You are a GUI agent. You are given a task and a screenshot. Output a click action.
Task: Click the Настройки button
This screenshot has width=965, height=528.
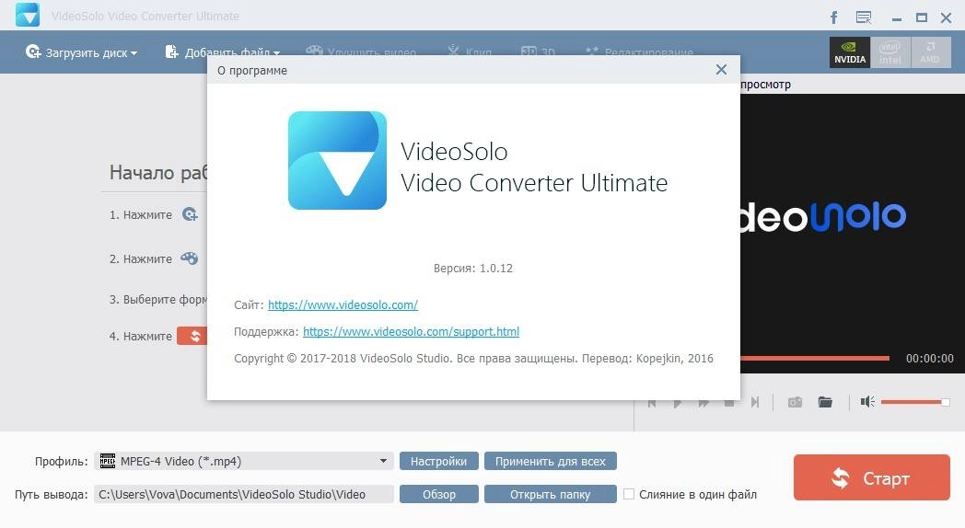[439, 461]
